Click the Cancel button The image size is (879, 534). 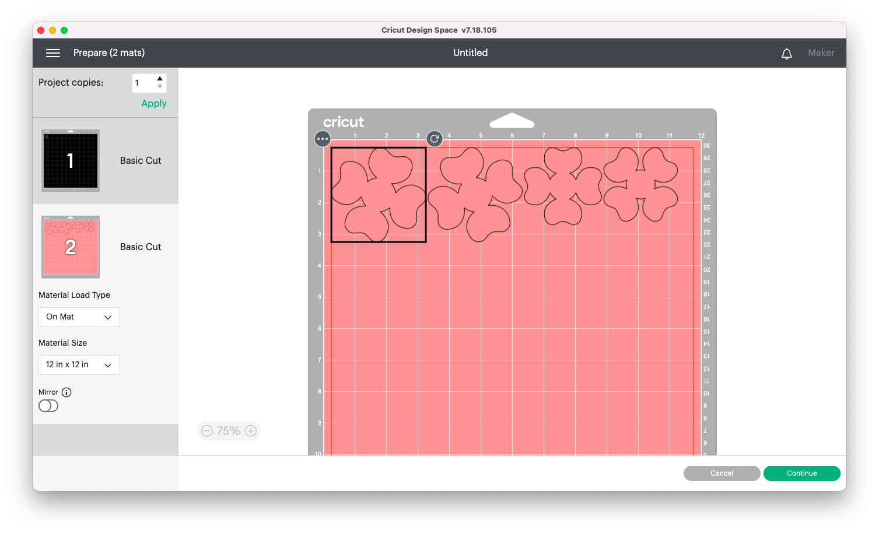(x=722, y=473)
